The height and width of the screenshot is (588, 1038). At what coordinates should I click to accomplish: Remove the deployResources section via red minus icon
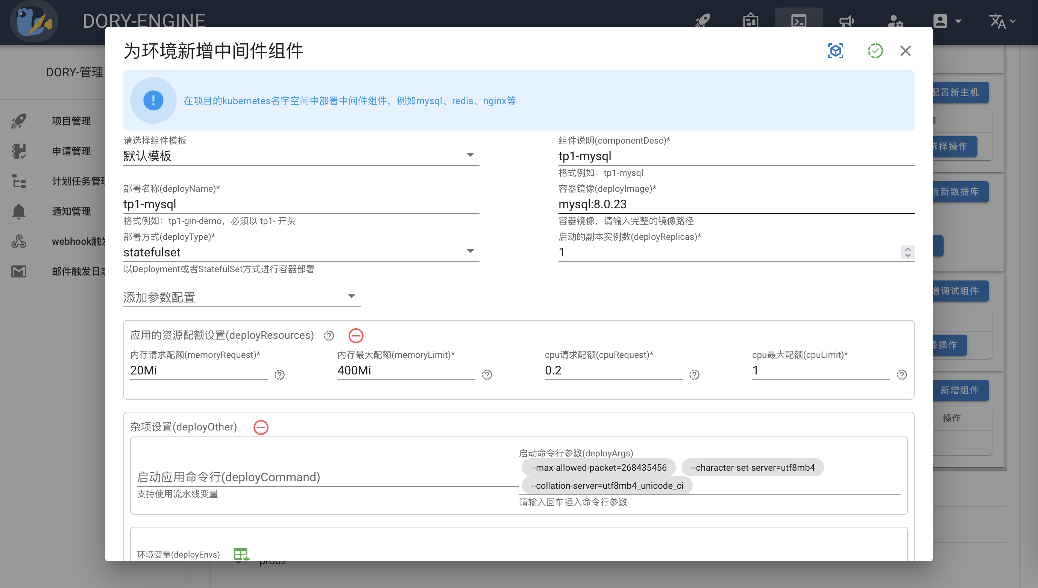click(356, 336)
